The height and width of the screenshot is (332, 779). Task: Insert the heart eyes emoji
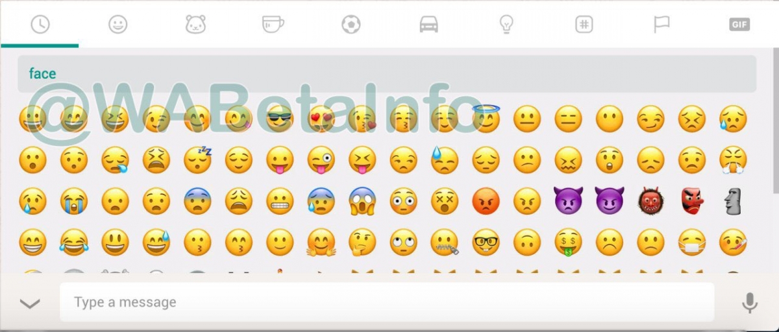pyautogui.click(x=321, y=119)
